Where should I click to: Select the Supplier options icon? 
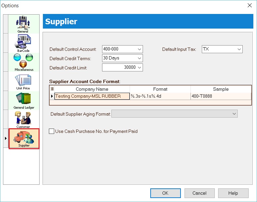pyautogui.click(x=24, y=139)
